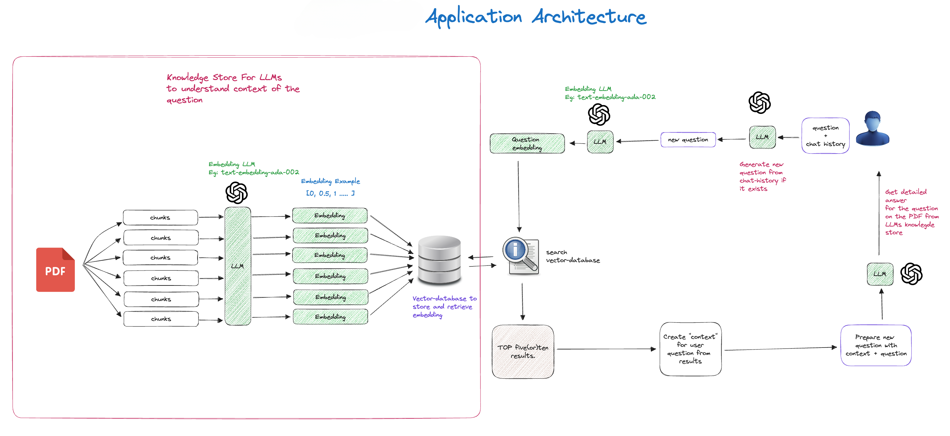
Task: Click the 'Embedding LLM' label above Question embedding LLM
Action: [x=610, y=93]
